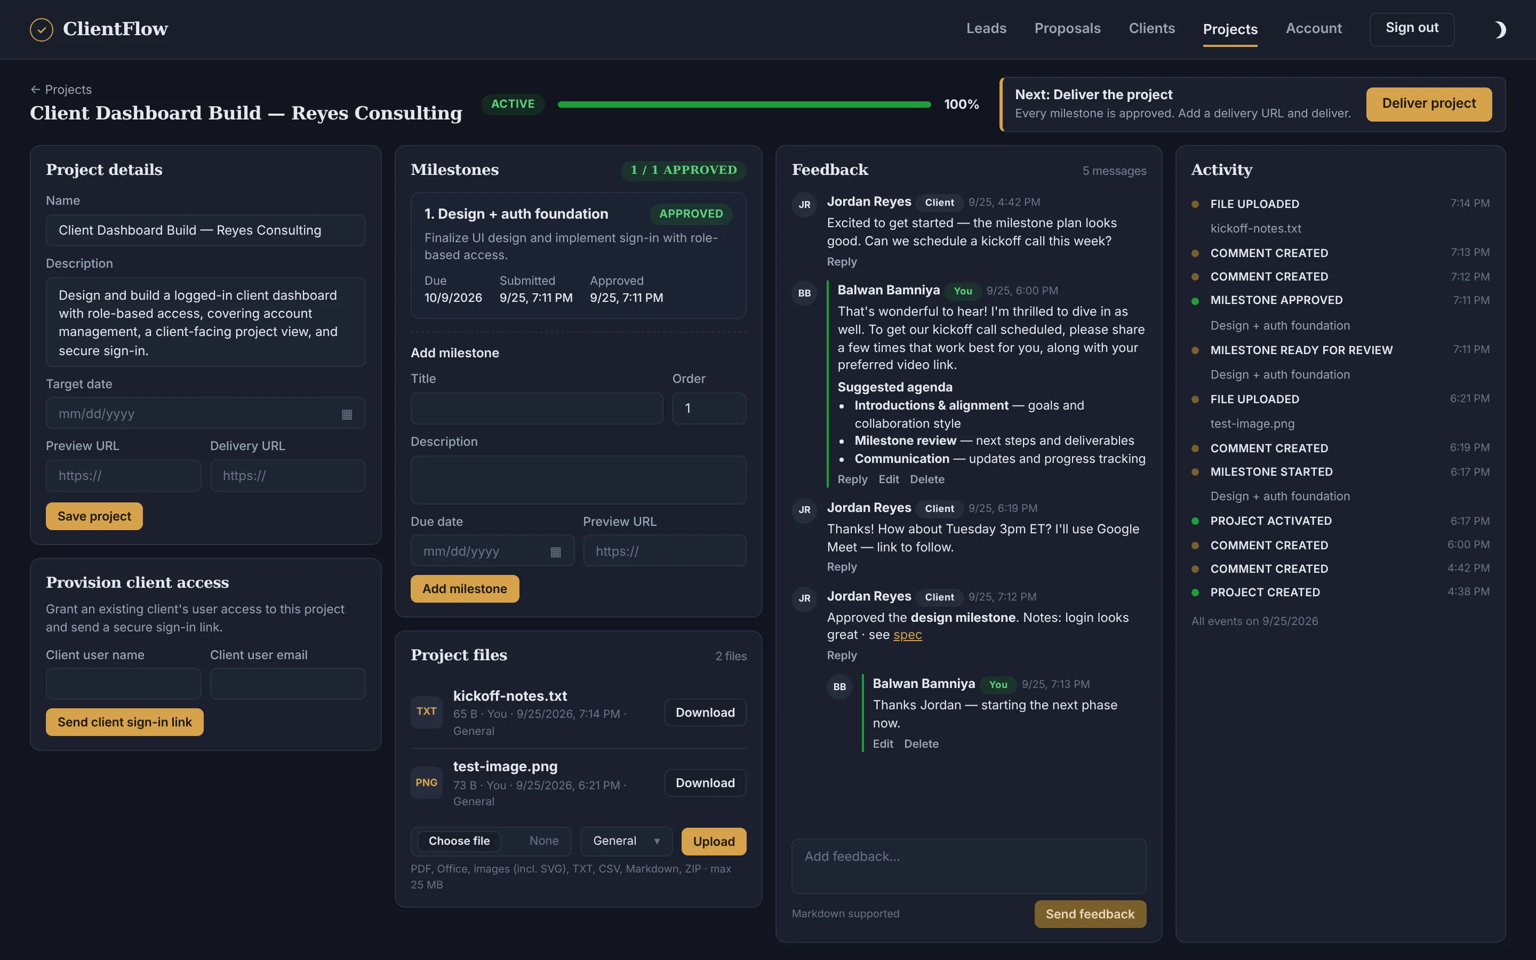Image resolution: width=1536 pixels, height=960 pixels.
Task: Click the JR avatar on the 7:12 PM message
Action: pyautogui.click(x=804, y=599)
